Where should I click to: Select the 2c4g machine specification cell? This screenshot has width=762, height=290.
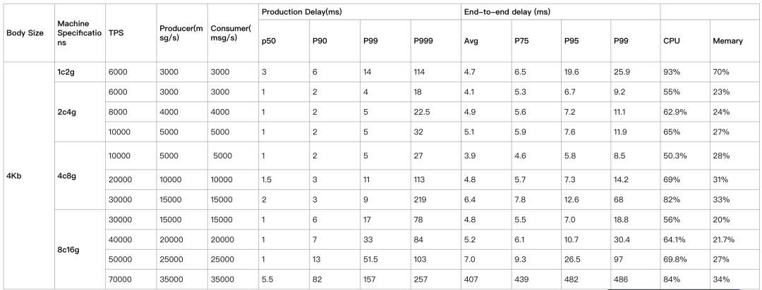(80, 112)
